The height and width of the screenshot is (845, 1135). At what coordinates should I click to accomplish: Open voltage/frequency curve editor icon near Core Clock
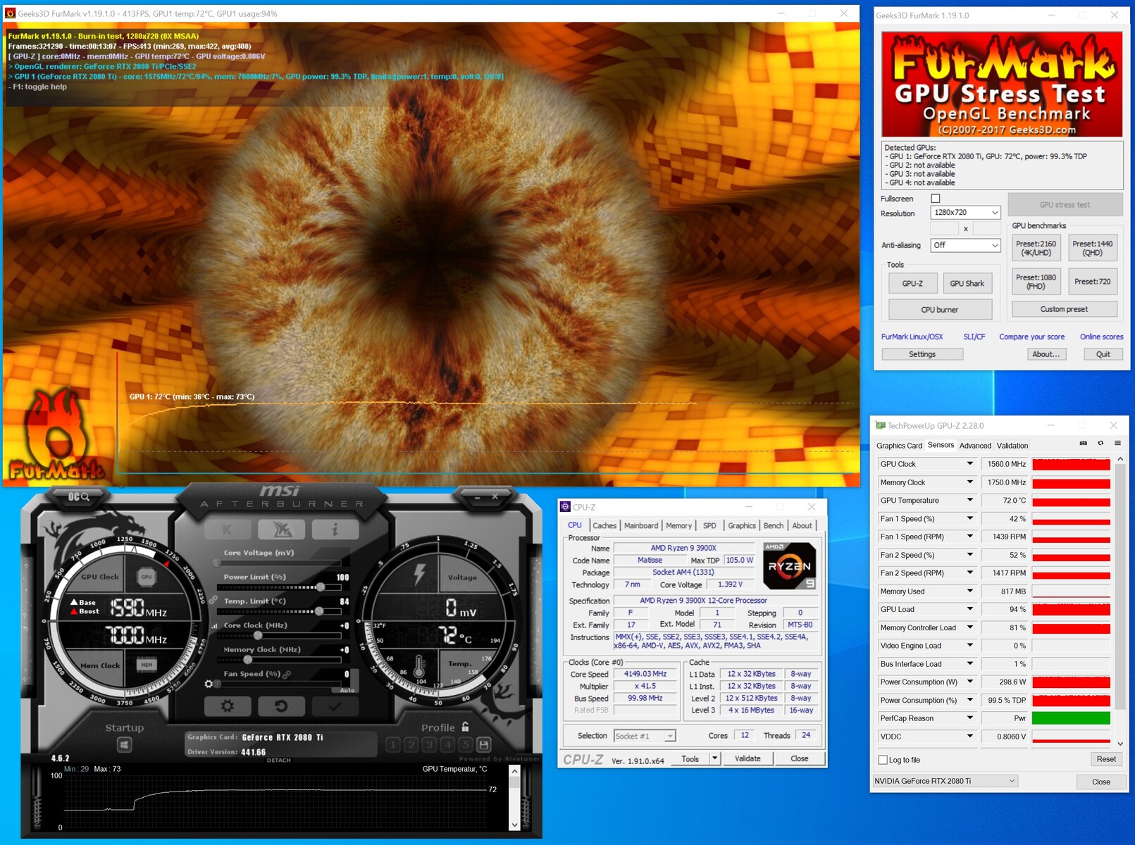click(x=215, y=625)
